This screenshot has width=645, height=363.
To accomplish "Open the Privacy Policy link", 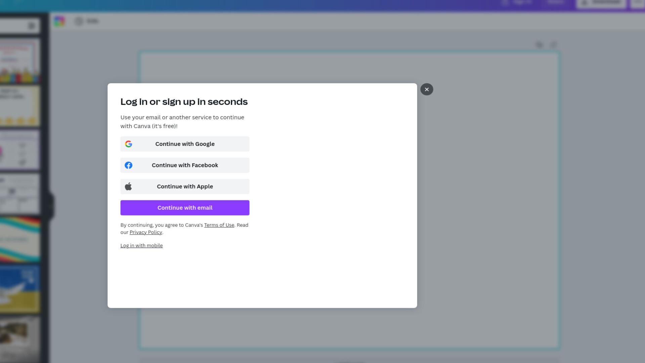I will pyautogui.click(x=146, y=232).
